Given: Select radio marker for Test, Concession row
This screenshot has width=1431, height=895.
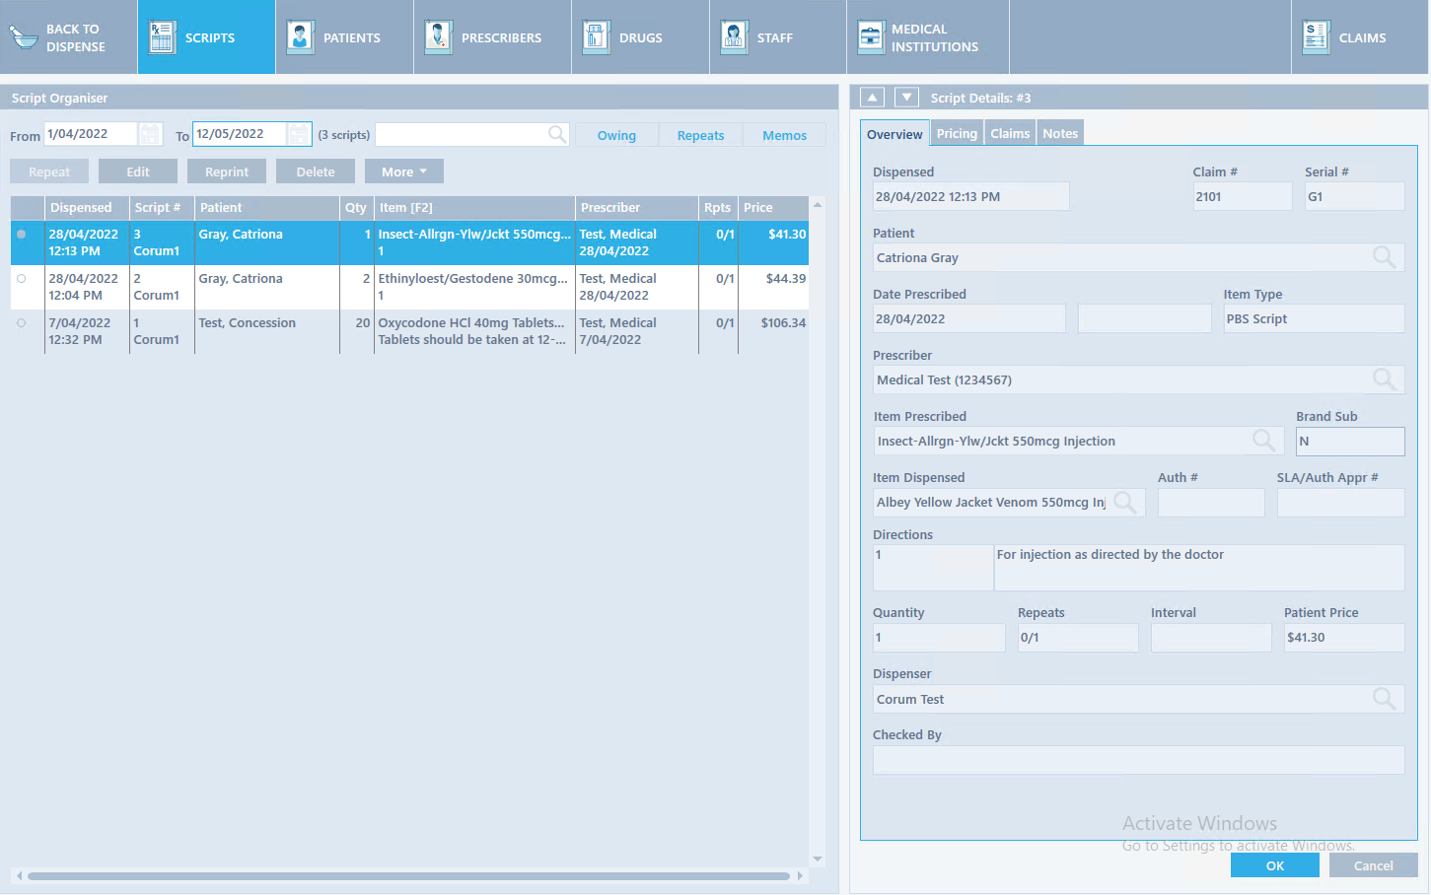Looking at the screenshot, I should pyautogui.click(x=22, y=323).
